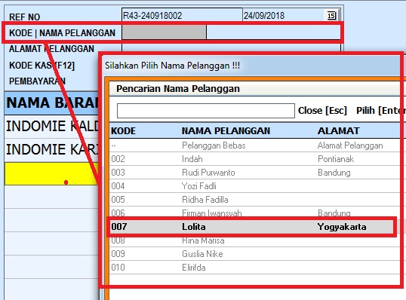Image resolution: width=406 pixels, height=300 pixels.
Task: Click the customer code gray input field
Action: point(165,32)
